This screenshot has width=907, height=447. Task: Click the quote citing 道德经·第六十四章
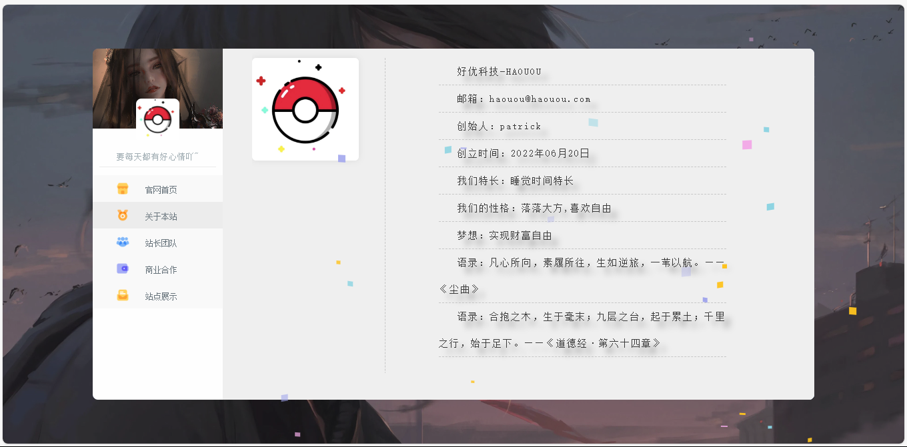click(582, 330)
